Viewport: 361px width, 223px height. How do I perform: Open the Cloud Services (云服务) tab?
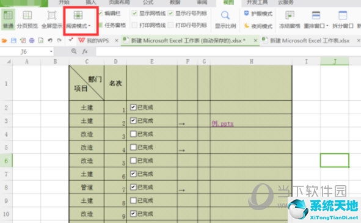[x=286, y=2]
